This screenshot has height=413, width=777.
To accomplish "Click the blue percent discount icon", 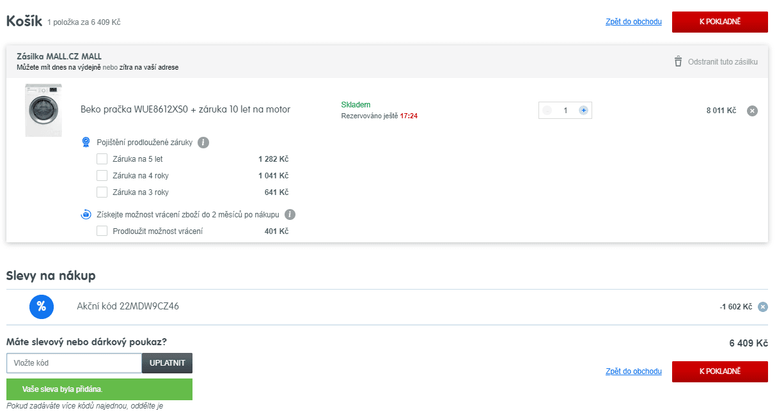I will pos(42,306).
